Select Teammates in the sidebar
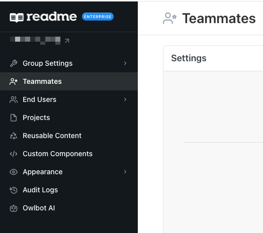The width and height of the screenshot is (263, 233). click(69, 81)
